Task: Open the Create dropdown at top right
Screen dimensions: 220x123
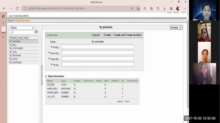Action: click(x=176, y=27)
